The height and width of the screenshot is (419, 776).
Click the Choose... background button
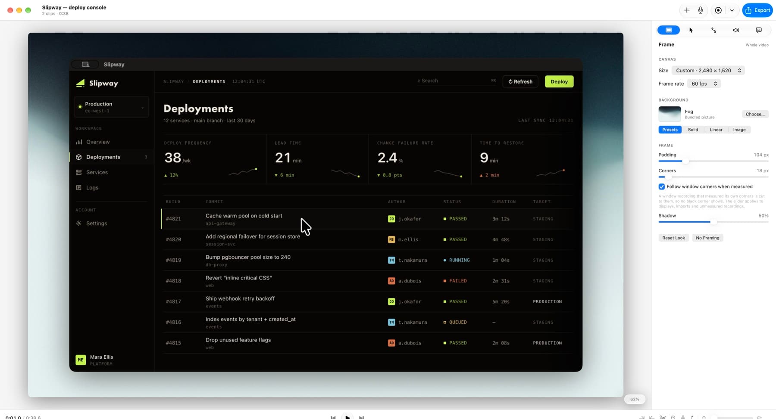coord(755,114)
